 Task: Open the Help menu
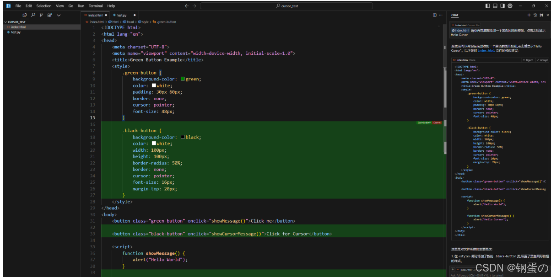coord(111,6)
